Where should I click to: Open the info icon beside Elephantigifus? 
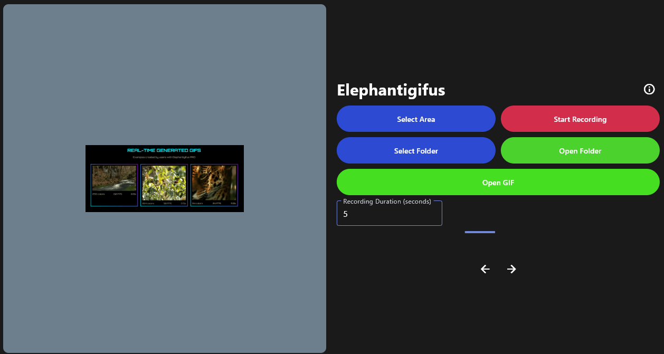click(649, 89)
